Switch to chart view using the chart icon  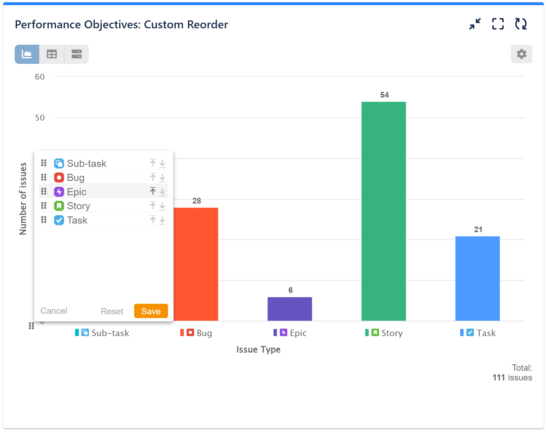(x=27, y=54)
